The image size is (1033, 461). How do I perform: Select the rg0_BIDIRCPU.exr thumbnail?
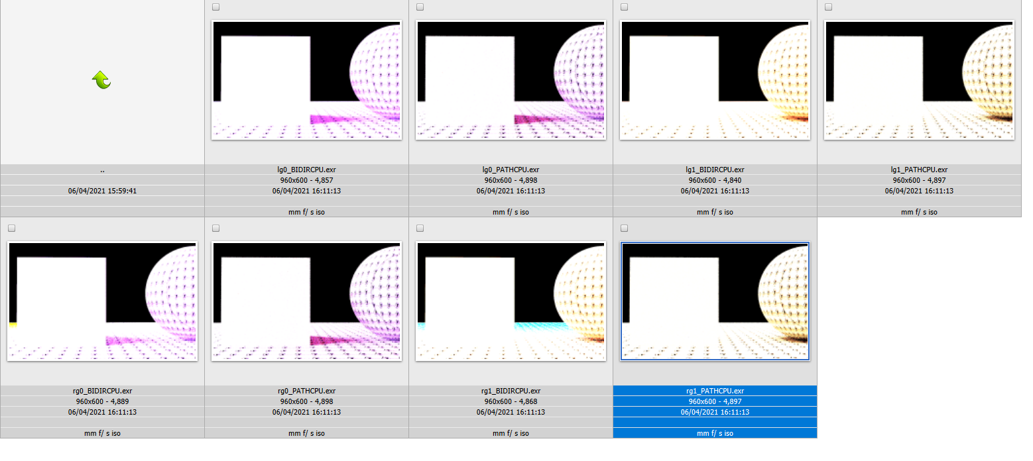(102, 301)
